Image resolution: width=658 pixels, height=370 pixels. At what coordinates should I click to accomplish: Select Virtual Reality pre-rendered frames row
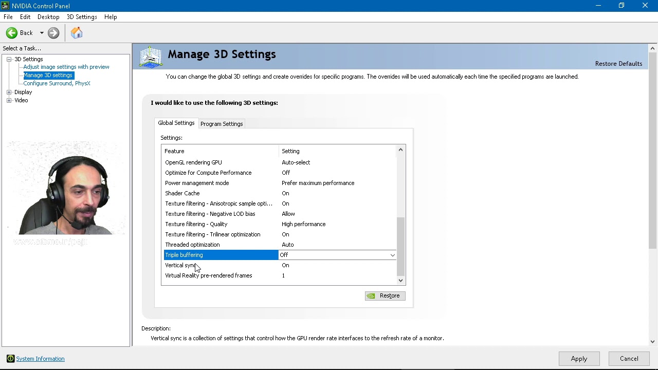[280, 275]
